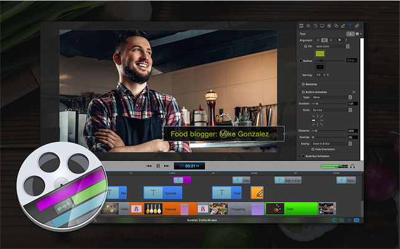
Task: Click the plus button to add text
Action: point(350,34)
